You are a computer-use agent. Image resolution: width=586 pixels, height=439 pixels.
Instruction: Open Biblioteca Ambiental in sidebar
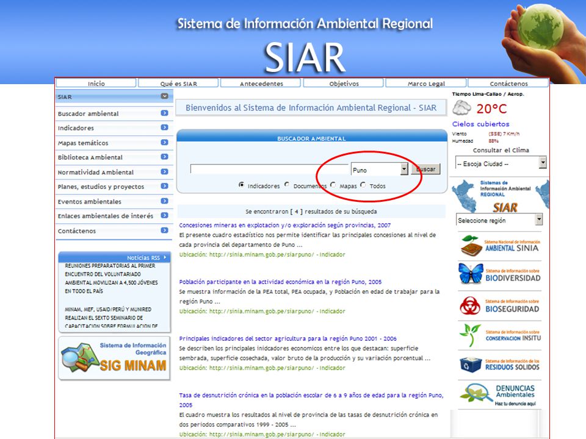(x=90, y=157)
